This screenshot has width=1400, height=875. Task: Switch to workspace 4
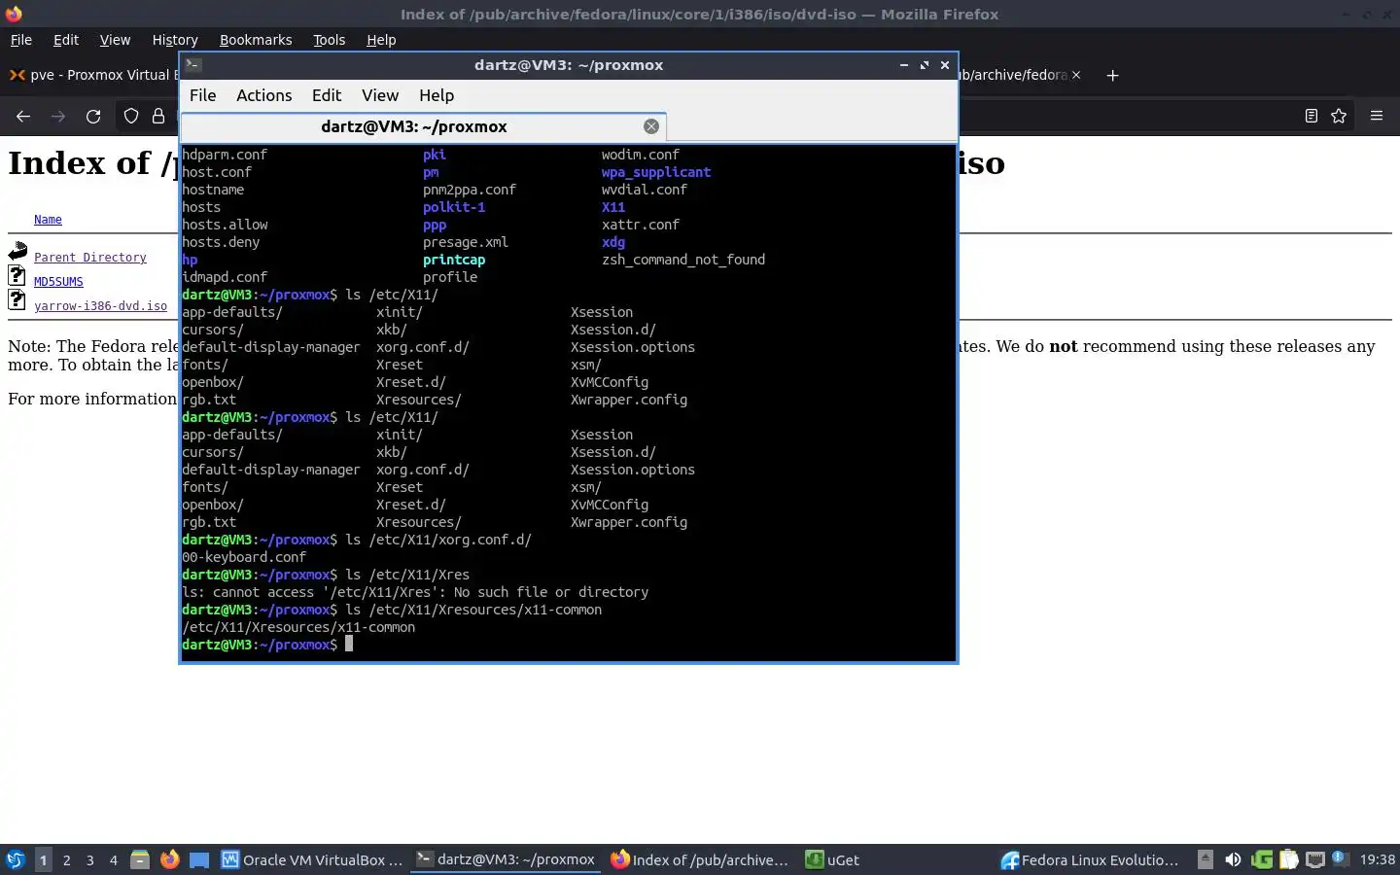pyautogui.click(x=113, y=859)
